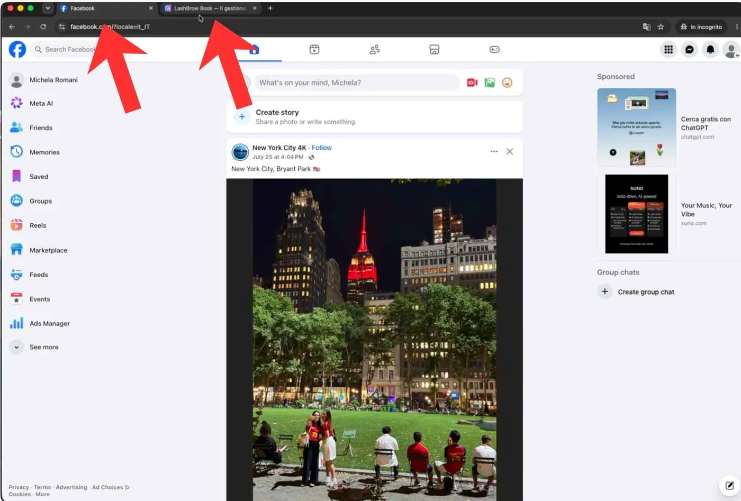Bookmark this page with the star
This screenshot has height=501, width=741.
(x=661, y=26)
